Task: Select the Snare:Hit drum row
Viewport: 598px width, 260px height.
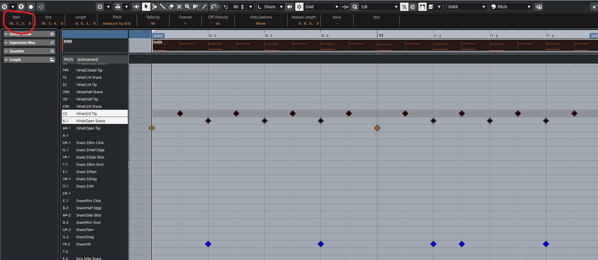Action: click(95, 244)
